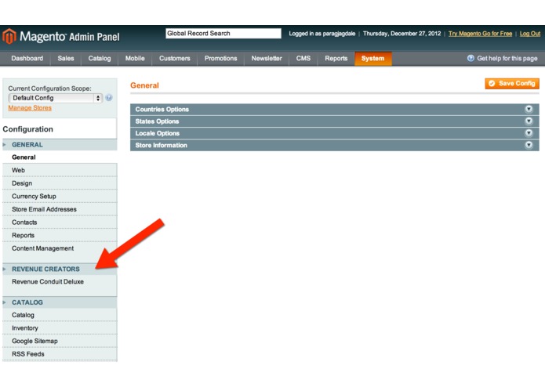Expand the States Options section arrow

click(x=529, y=121)
